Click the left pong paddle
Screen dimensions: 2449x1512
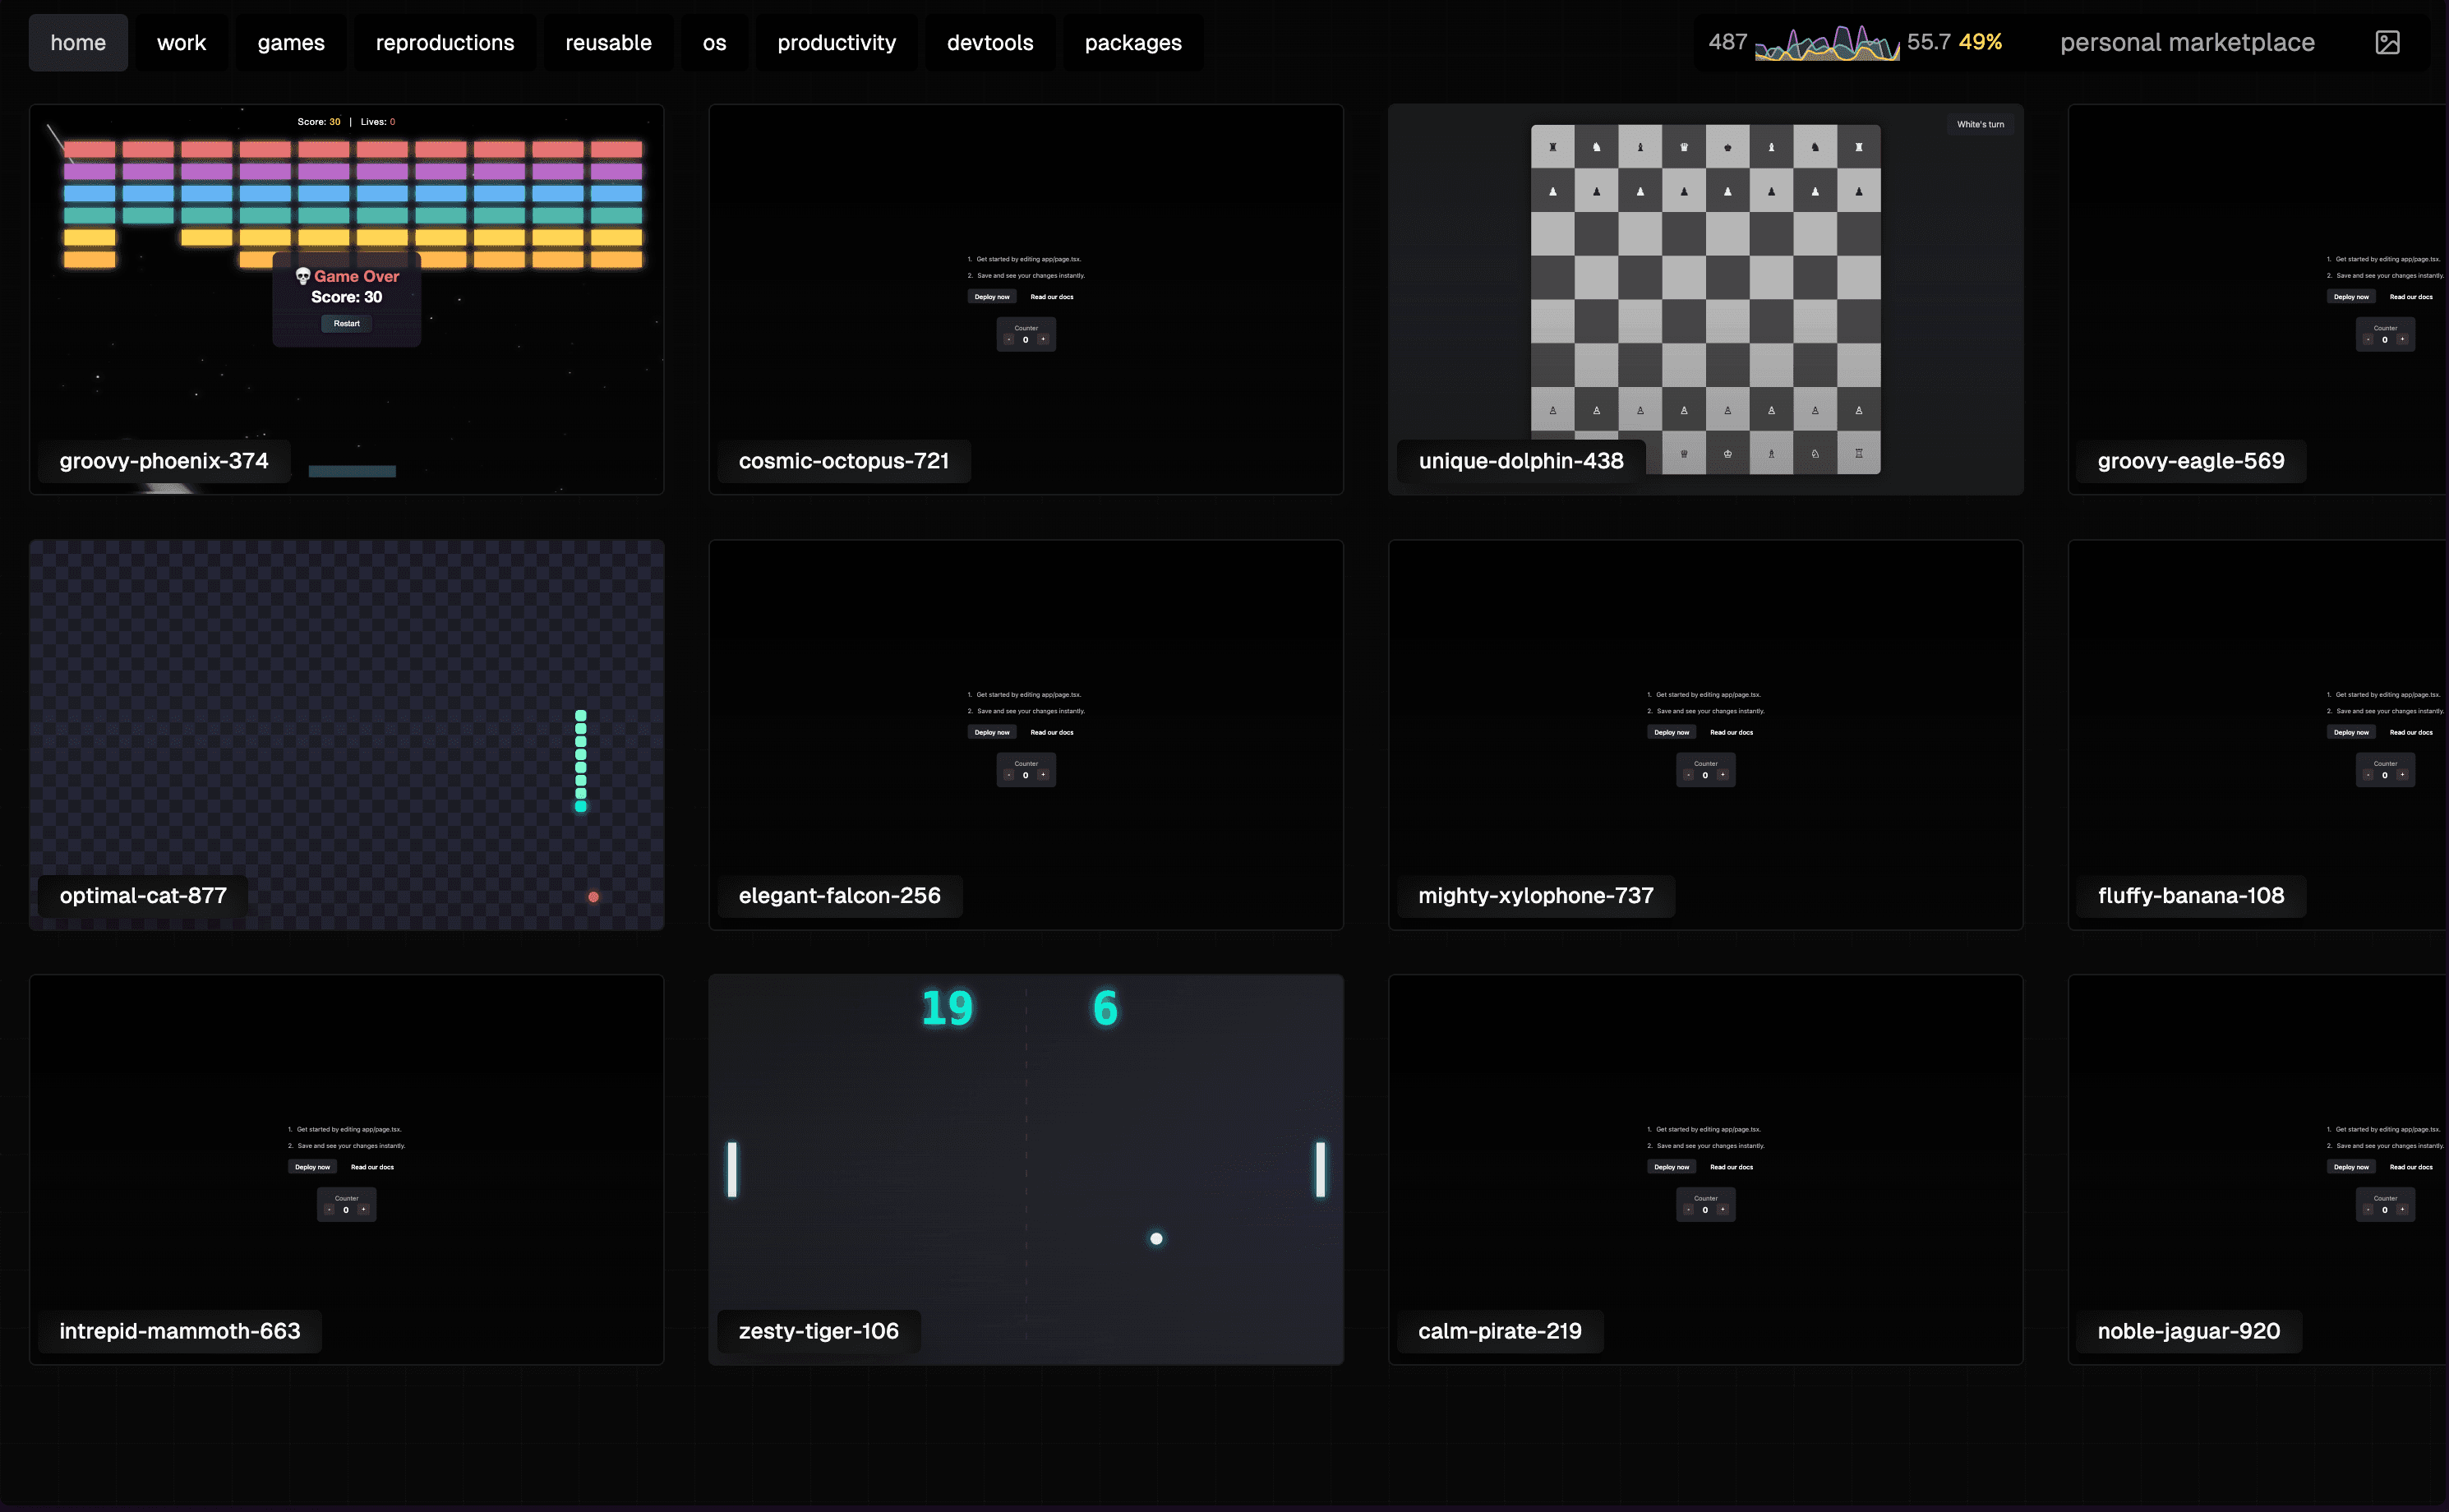[x=732, y=1169]
